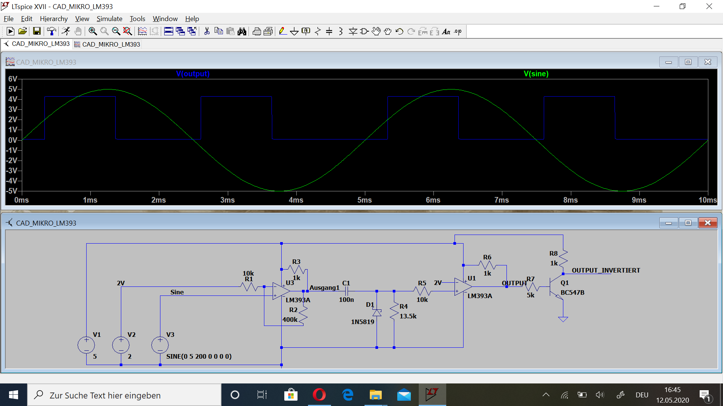Click the Zoom In magnifier icon
This screenshot has width=723, height=406.
pyautogui.click(x=93, y=32)
